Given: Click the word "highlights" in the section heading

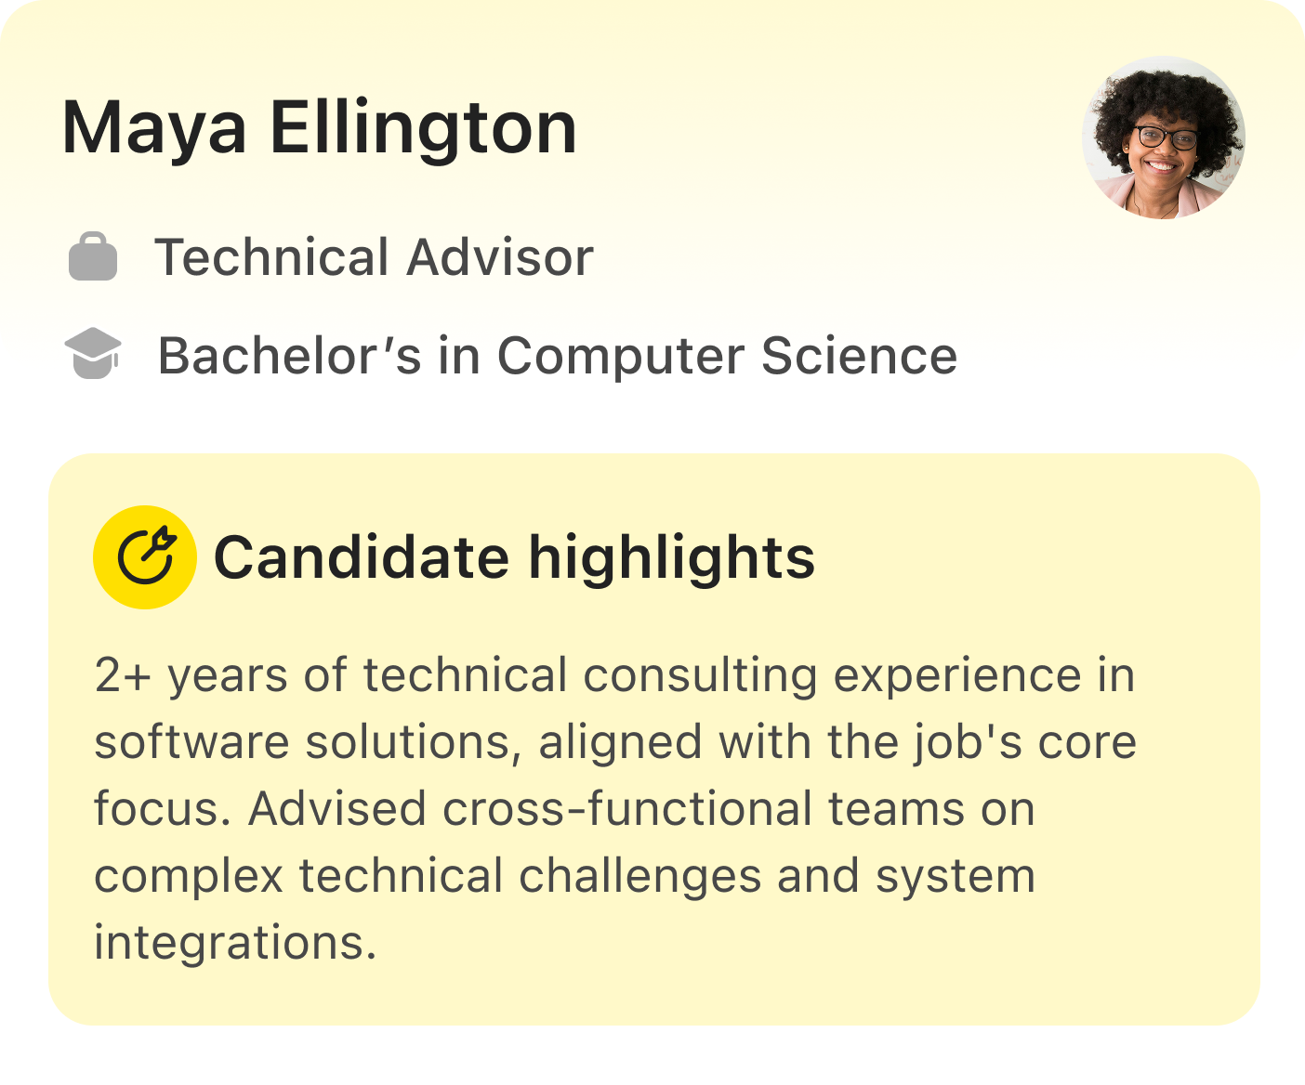Looking at the screenshot, I should click(x=671, y=557).
